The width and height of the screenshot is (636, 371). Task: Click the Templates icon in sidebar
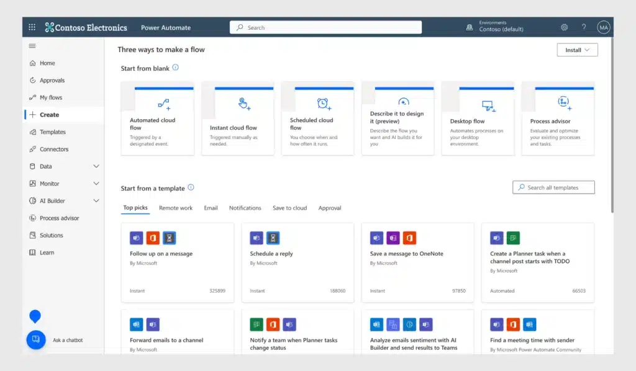(x=32, y=132)
